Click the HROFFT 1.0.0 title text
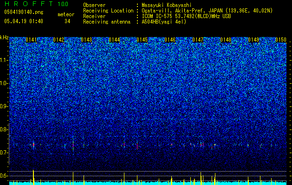The height and width of the screenshot is (185, 292). 36,4
